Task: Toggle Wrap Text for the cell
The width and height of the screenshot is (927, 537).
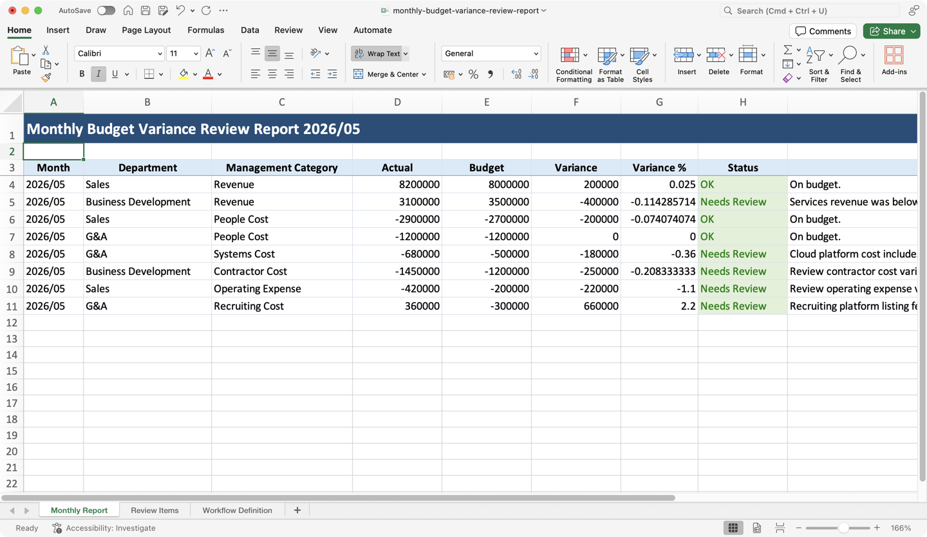Action: click(377, 53)
